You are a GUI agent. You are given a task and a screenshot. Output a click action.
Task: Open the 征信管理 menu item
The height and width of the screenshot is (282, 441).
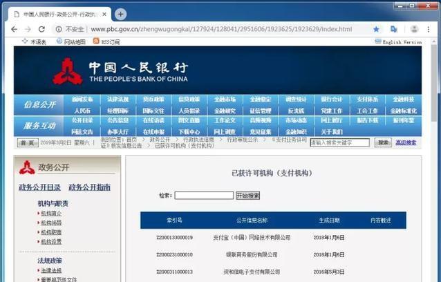pos(261,111)
